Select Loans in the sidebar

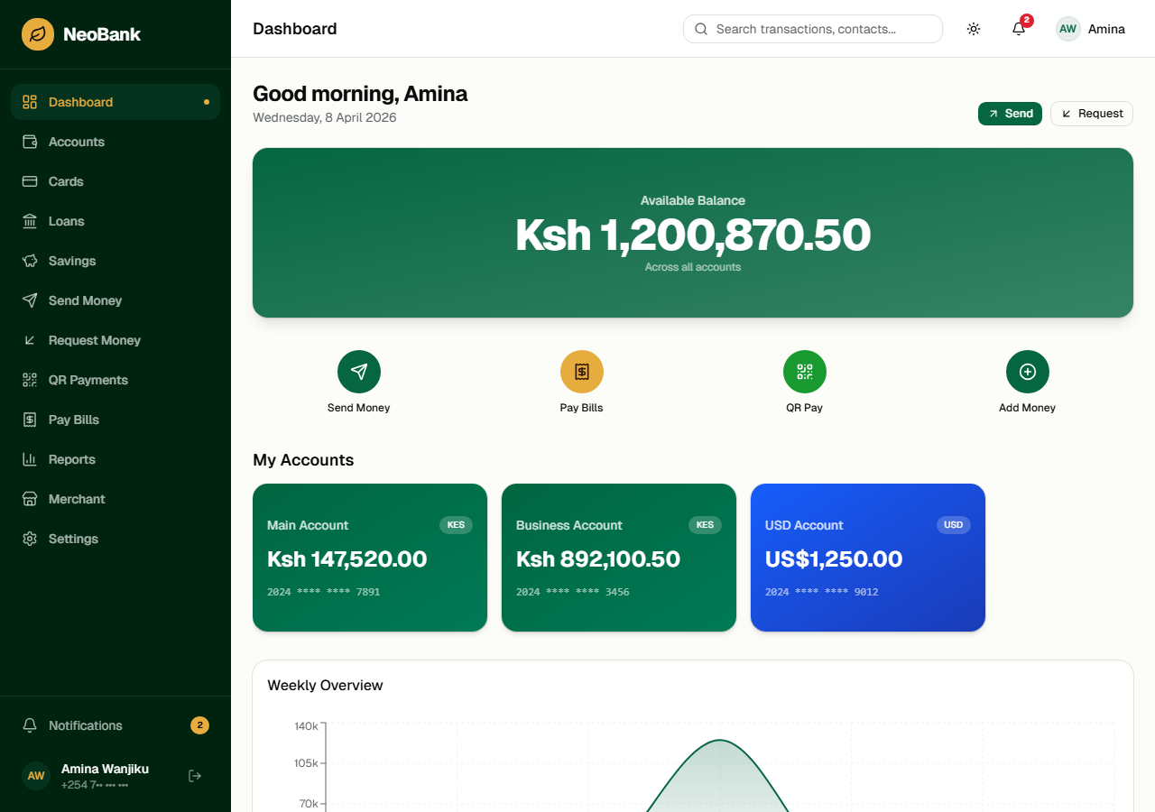tap(115, 221)
